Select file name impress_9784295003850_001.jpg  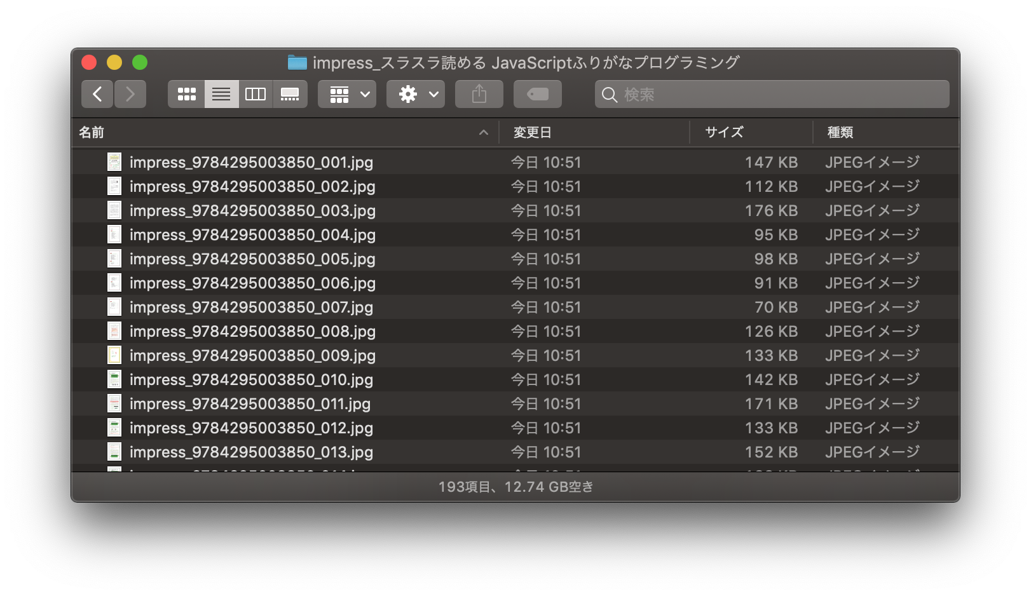[x=251, y=163]
